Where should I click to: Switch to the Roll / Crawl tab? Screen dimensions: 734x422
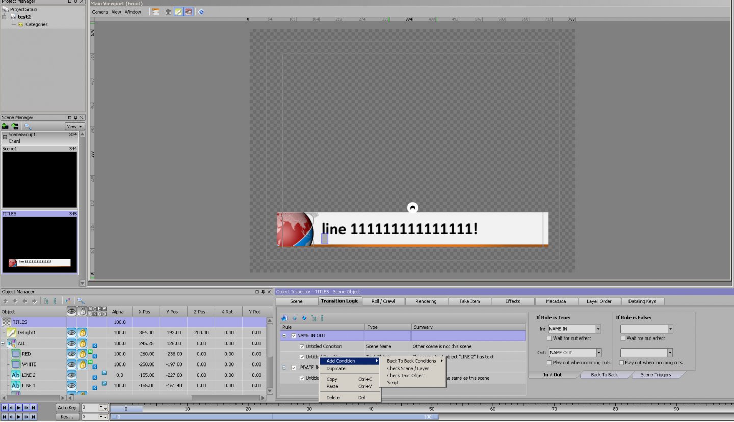pyautogui.click(x=383, y=301)
